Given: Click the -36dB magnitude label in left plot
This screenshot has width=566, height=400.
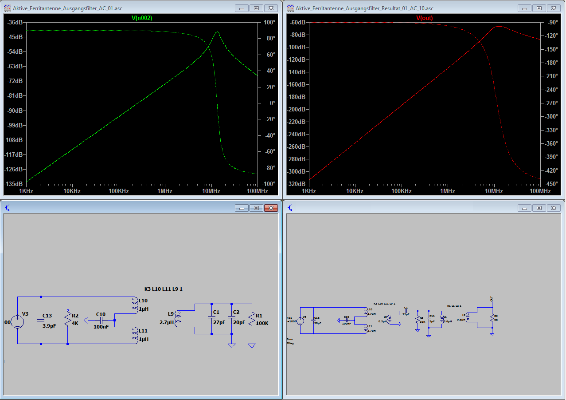Looking at the screenshot, I should 15,22.
